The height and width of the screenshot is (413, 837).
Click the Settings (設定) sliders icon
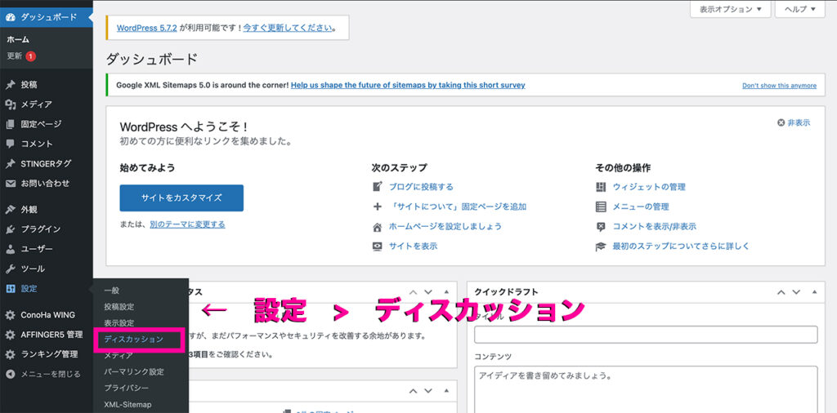[x=10, y=288]
